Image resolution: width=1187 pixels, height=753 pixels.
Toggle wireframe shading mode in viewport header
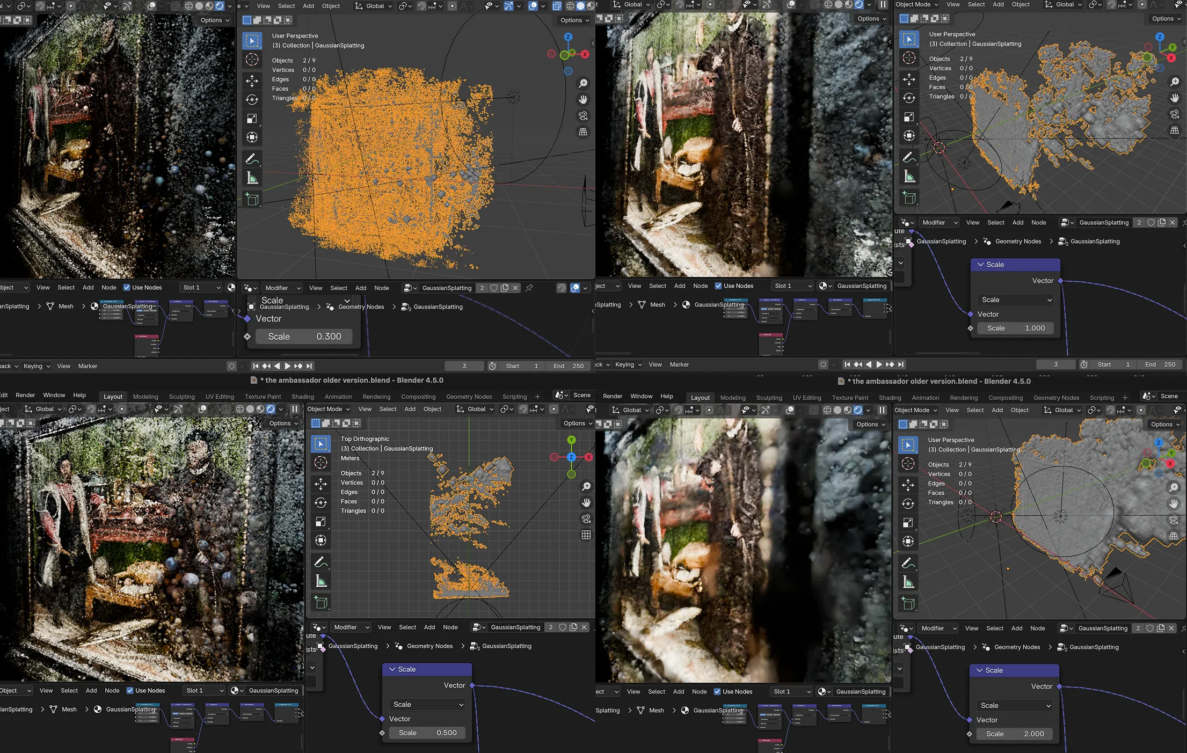[x=570, y=5]
